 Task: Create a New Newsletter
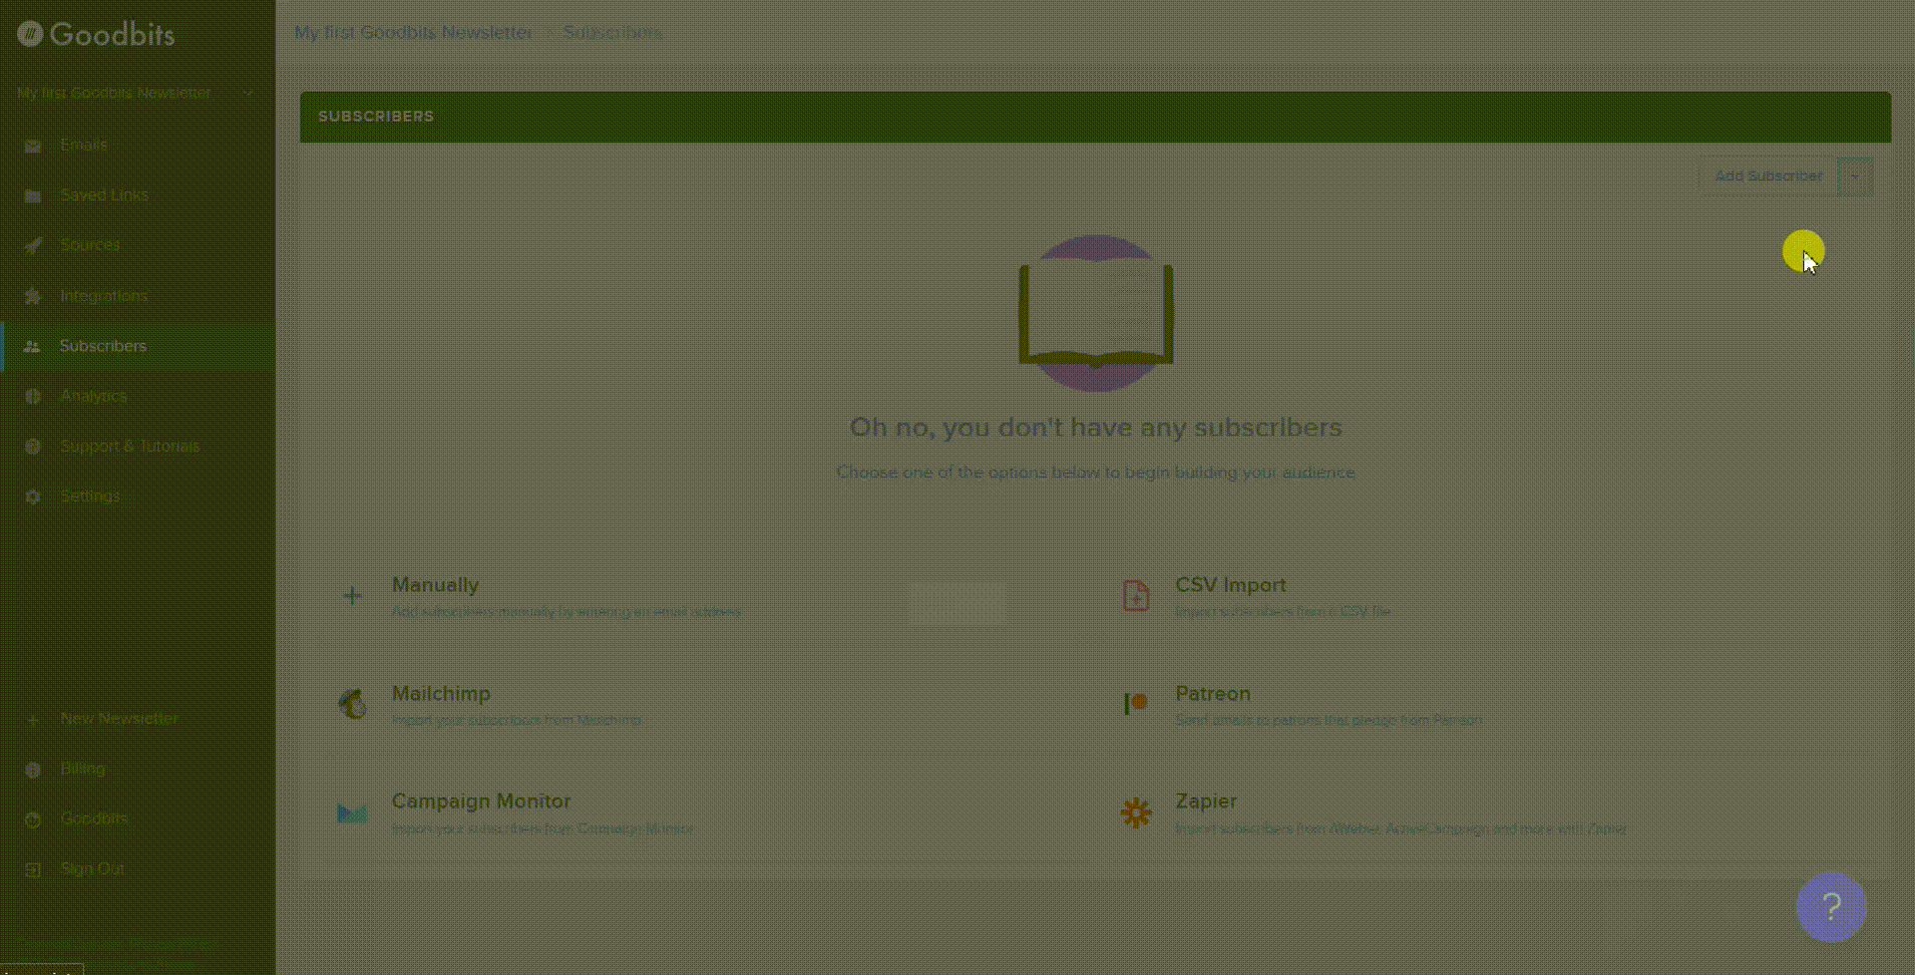120,719
